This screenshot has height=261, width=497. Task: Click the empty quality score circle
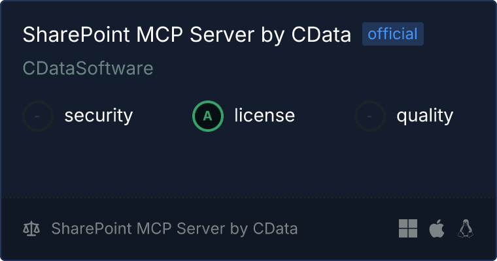370,116
